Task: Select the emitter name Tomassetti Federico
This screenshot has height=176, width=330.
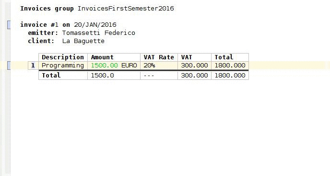Action: tap(98, 33)
